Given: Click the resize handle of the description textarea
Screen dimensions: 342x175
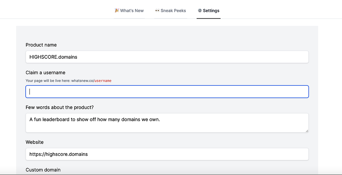Looking at the screenshot, I should point(307,131).
